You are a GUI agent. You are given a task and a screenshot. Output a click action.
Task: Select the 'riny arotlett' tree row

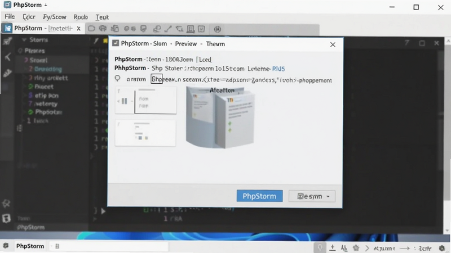pyautogui.click(x=51, y=78)
